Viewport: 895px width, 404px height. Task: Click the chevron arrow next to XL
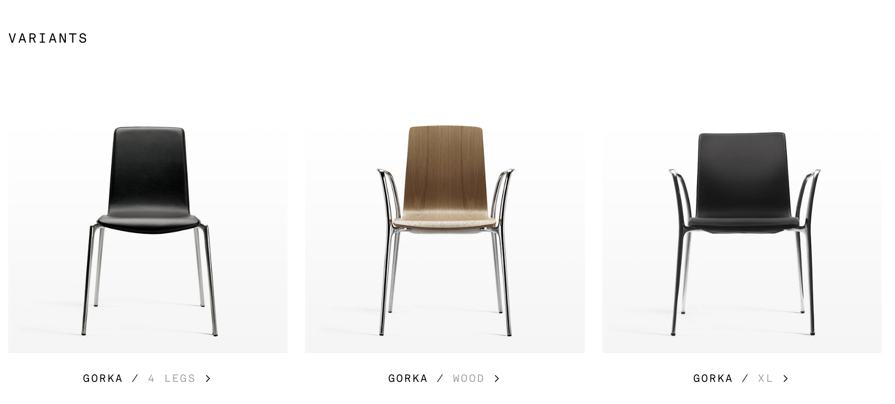point(785,378)
